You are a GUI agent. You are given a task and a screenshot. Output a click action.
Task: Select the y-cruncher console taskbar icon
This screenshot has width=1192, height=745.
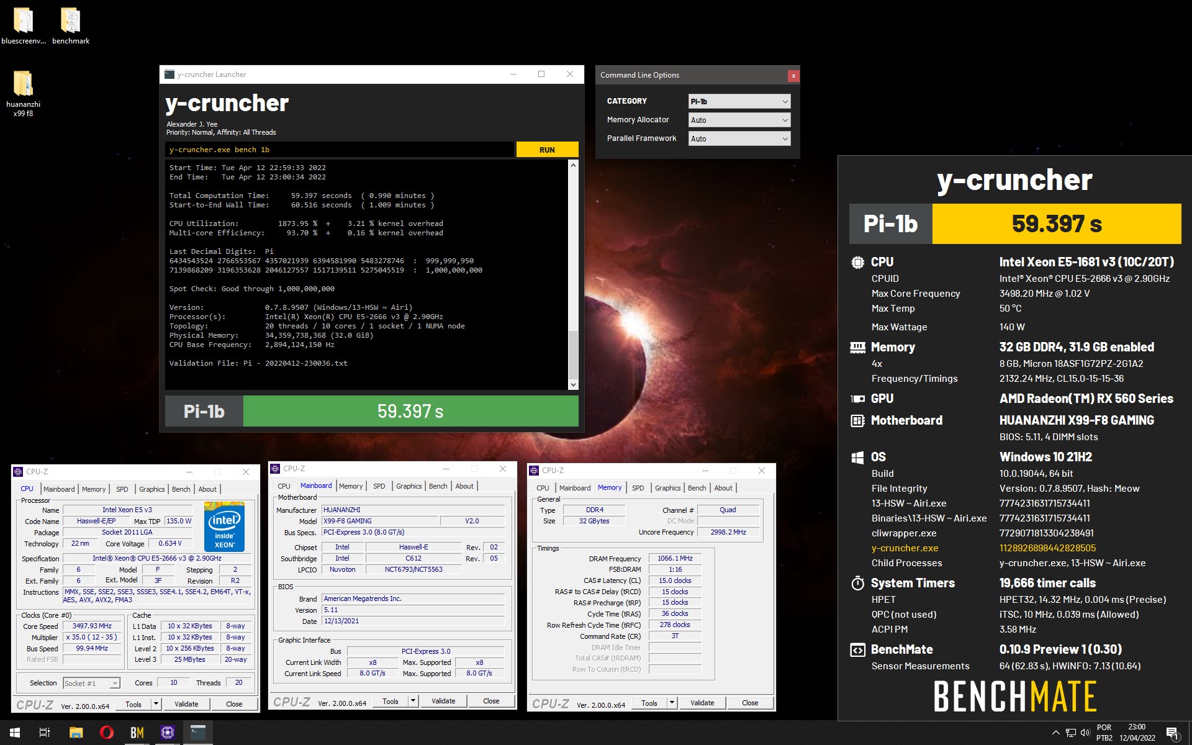click(197, 733)
